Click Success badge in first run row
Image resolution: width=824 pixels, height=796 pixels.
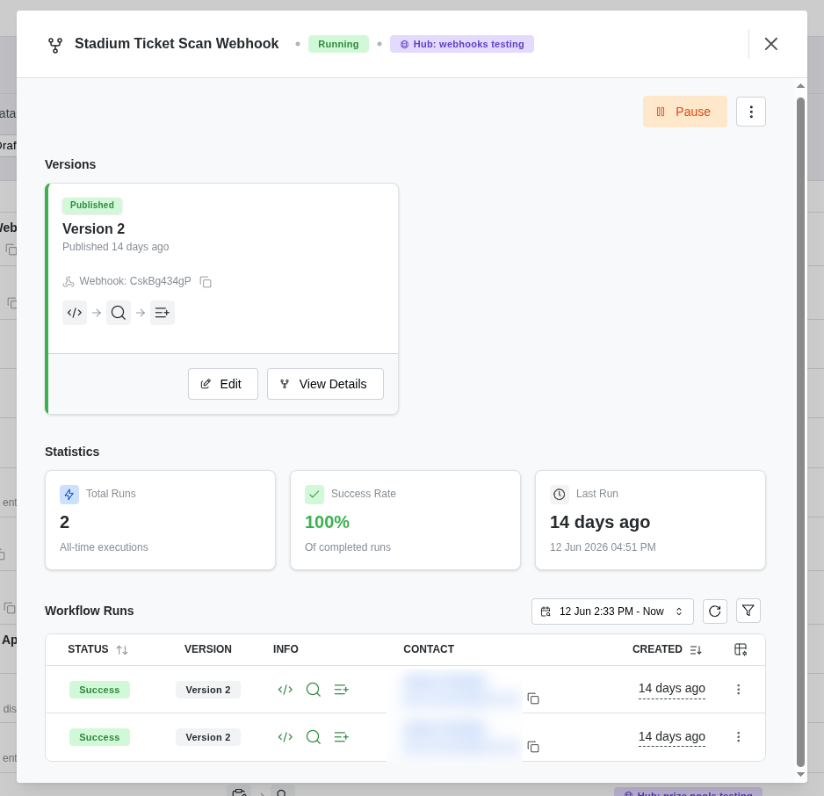99,690
